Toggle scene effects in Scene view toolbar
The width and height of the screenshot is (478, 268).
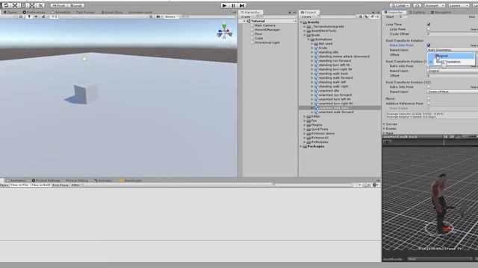tap(43, 16)
